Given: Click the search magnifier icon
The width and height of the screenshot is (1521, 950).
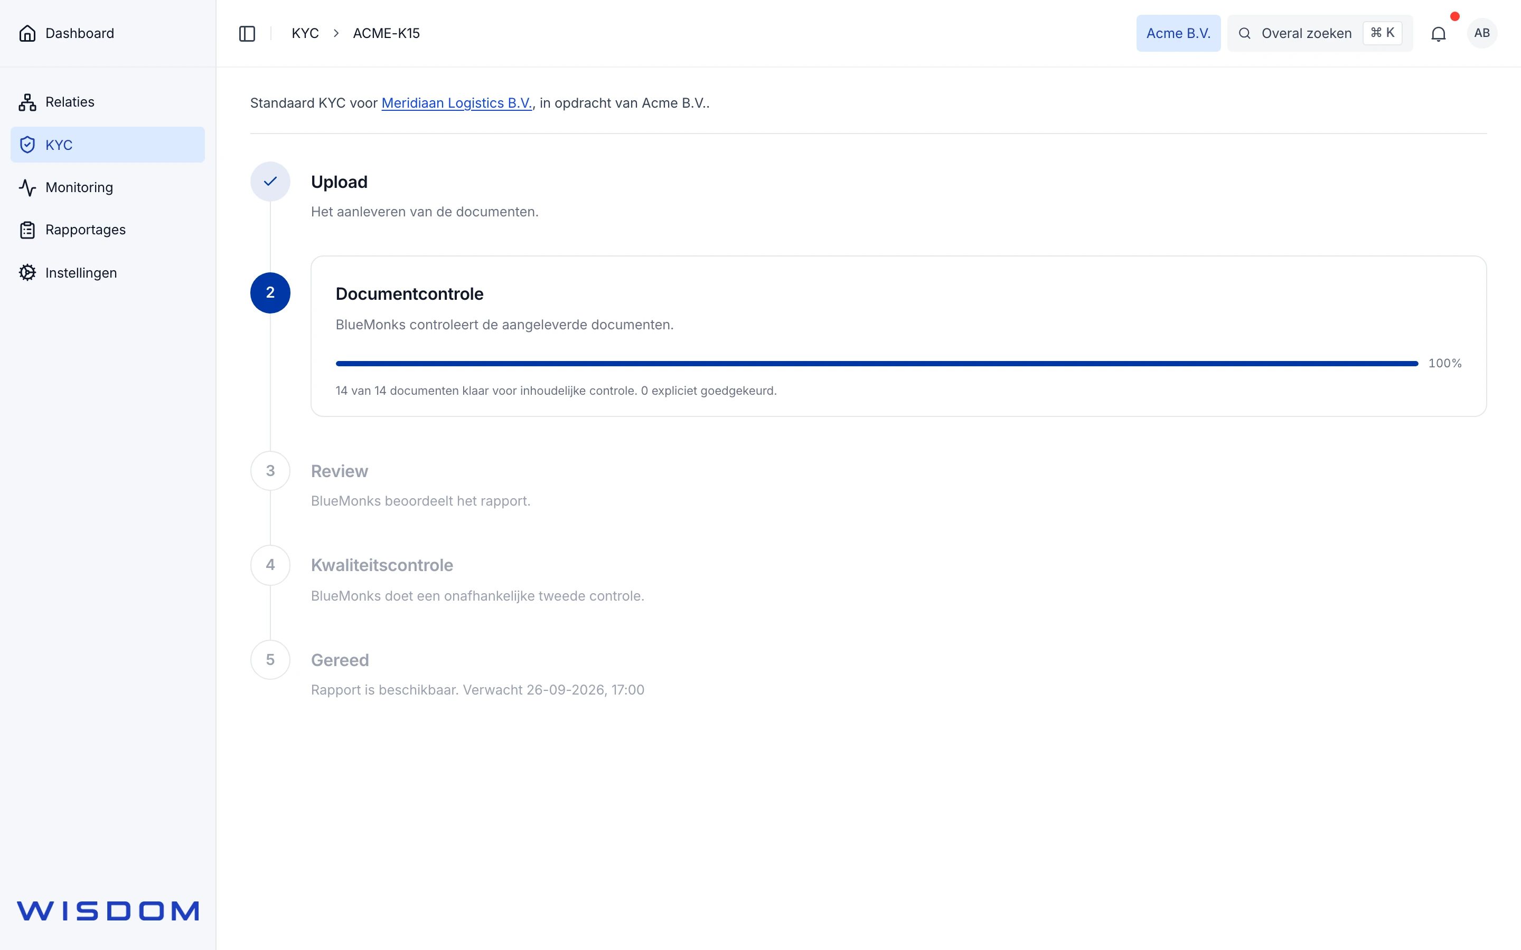Looking at the screenshot, I should 1244,33.
